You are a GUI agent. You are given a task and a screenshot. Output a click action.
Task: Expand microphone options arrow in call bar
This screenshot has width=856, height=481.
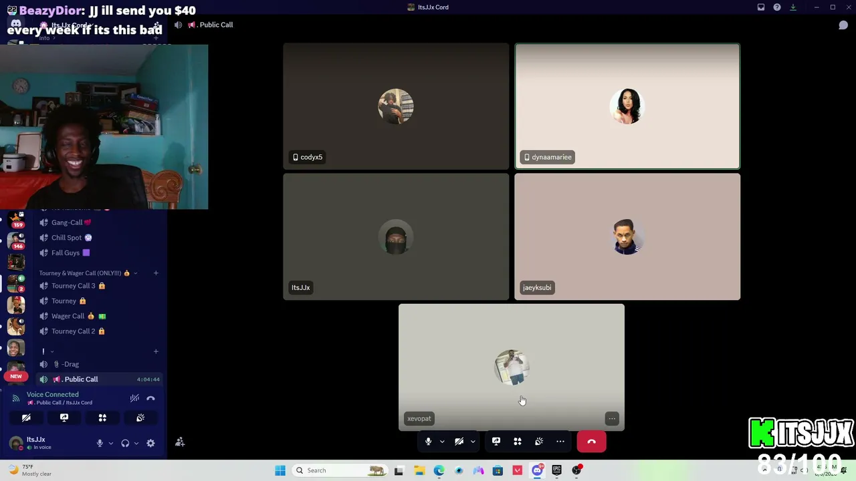(x=442, y=442)
